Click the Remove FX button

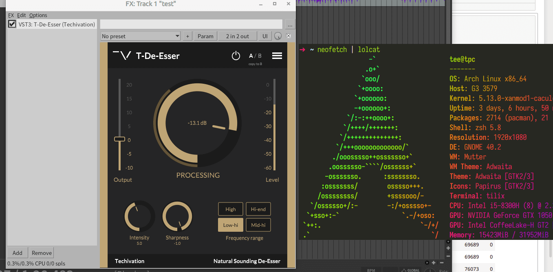[x=42, y=252]
